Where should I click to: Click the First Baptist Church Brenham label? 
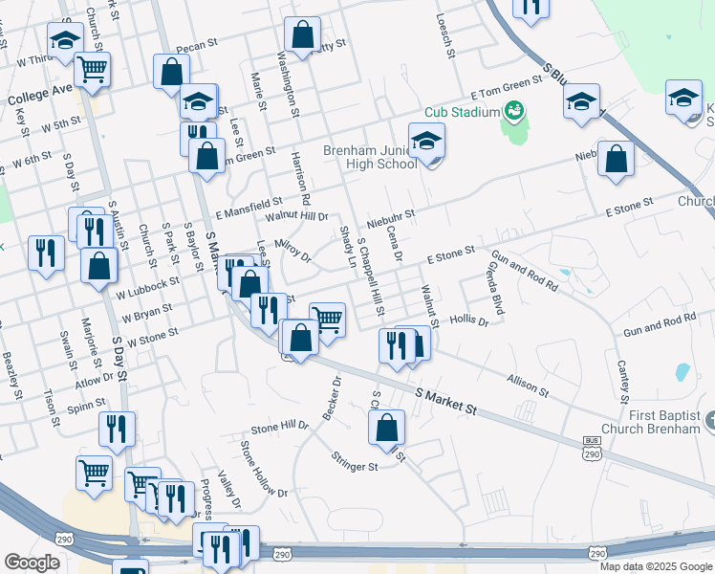point(651,422)
